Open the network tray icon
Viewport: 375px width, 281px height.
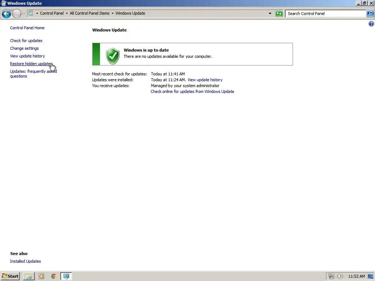tap(331, 277)
